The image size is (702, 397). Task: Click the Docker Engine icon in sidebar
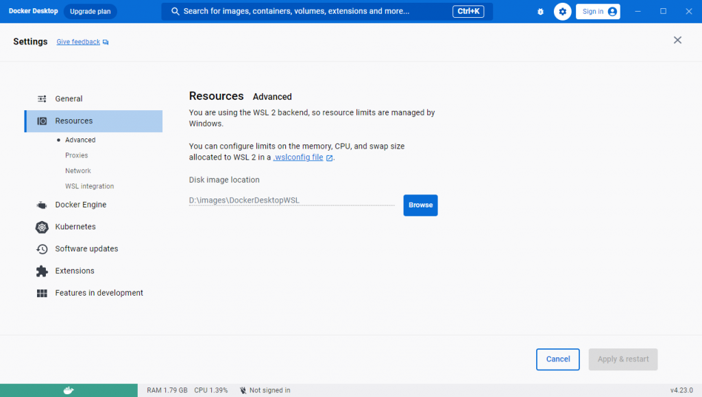[42, 204]
